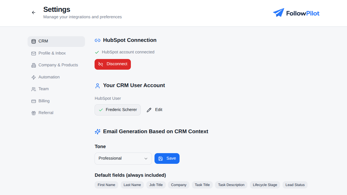347x195 pixels.
Task: Click the 'Default fields (always included)' heading
Action: [130, 175]
